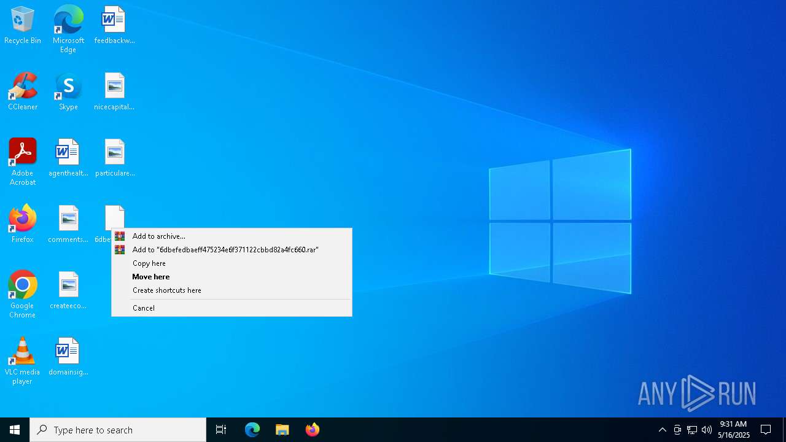The image size is (786, 442).
Task: Show hidden system tray icons
Action: (x=662, y=430)
